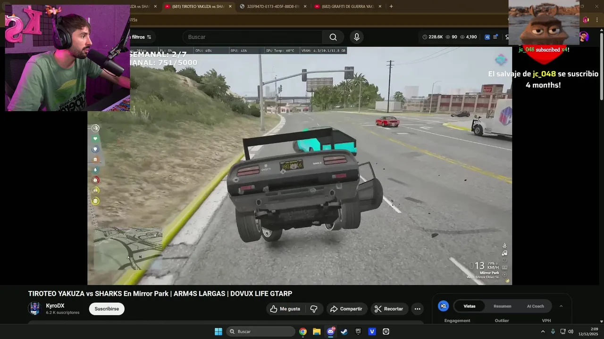Screen dimensions: 604x339
Task: Click the 4,190 views eye stat
Action: point(469,37)
